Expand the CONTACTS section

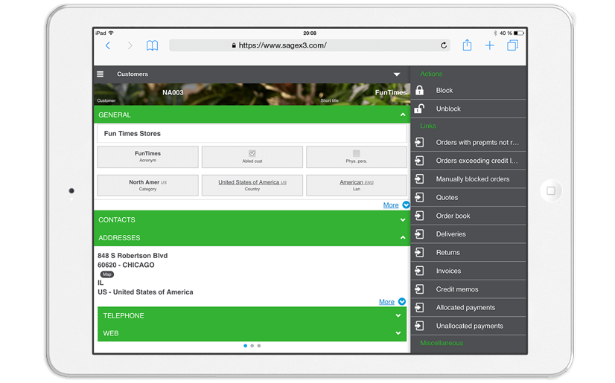pyautogui.click(x=403, y=220)
